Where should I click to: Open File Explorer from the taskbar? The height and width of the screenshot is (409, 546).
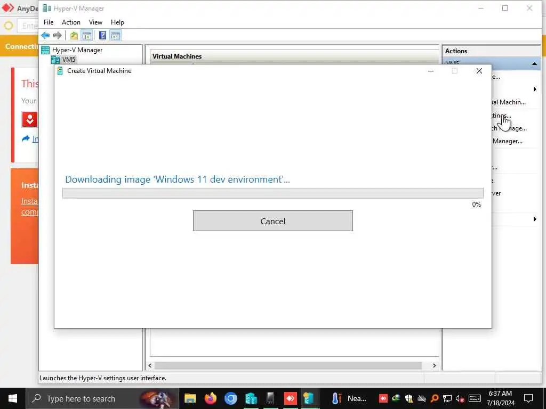tap(190, 398)
